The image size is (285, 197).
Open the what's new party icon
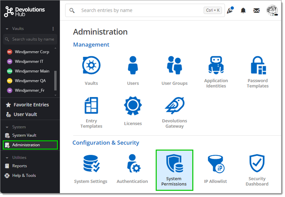click(x=230, y=10)
